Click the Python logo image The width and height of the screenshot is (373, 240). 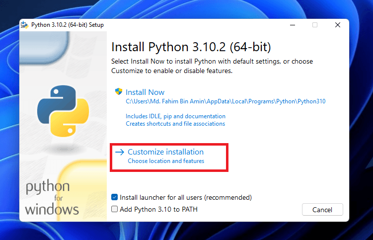[x=63, y=111]
